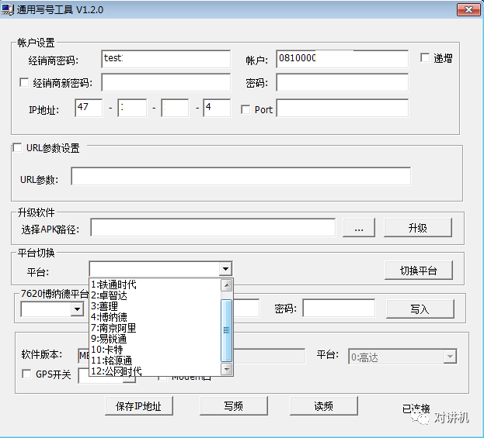Click the 已连接 status text
Viewport: 484px width, 438px height.
416,409
